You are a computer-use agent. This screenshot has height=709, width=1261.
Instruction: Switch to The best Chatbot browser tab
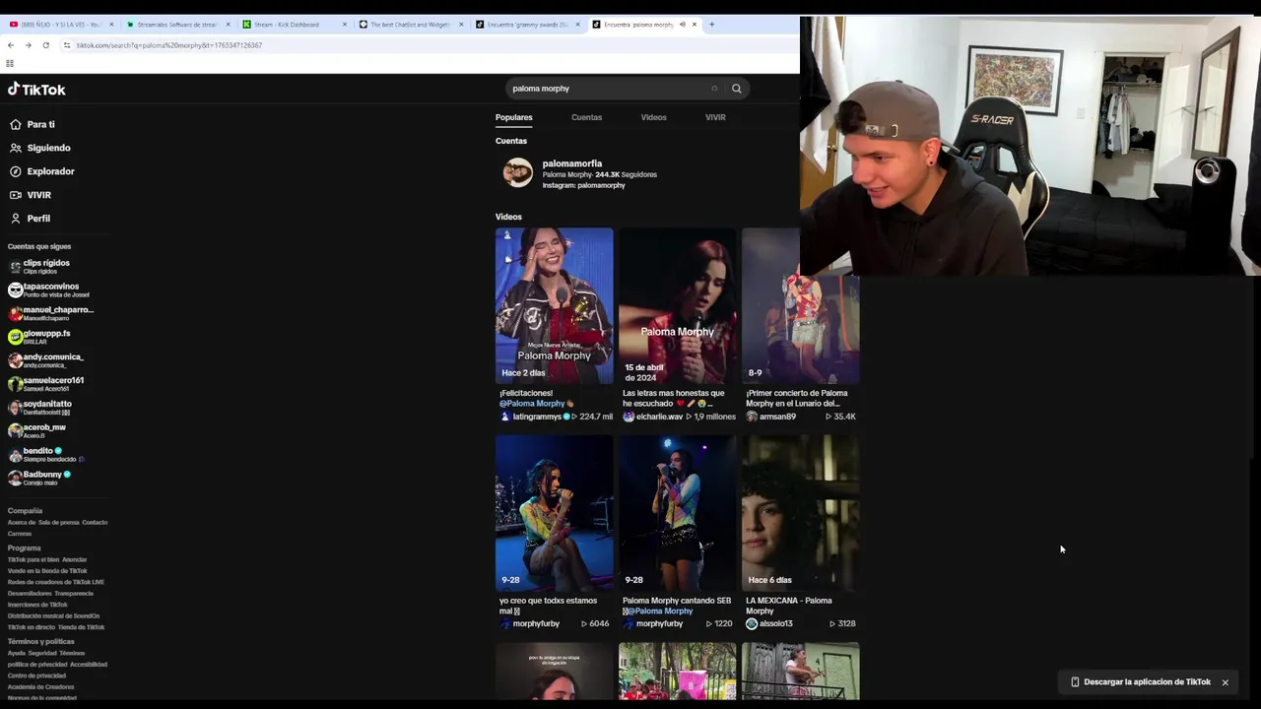point(410,25)
